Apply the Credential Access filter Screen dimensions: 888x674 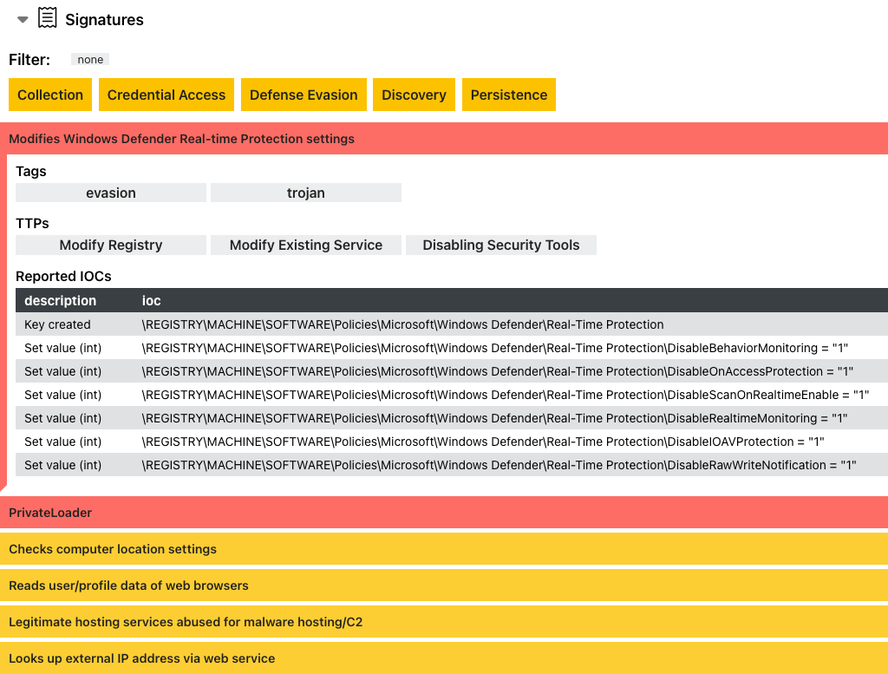pyautogui.click(x=166, y=95)
